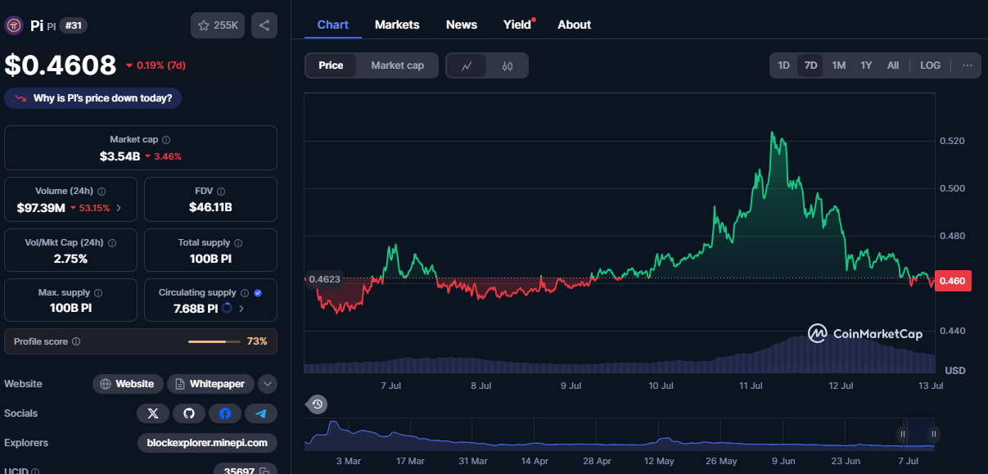Expand Volume (24h) details arrow
The height and width of the screenshot is (474, 988).
pyautogui.click(x=119, y=208)
